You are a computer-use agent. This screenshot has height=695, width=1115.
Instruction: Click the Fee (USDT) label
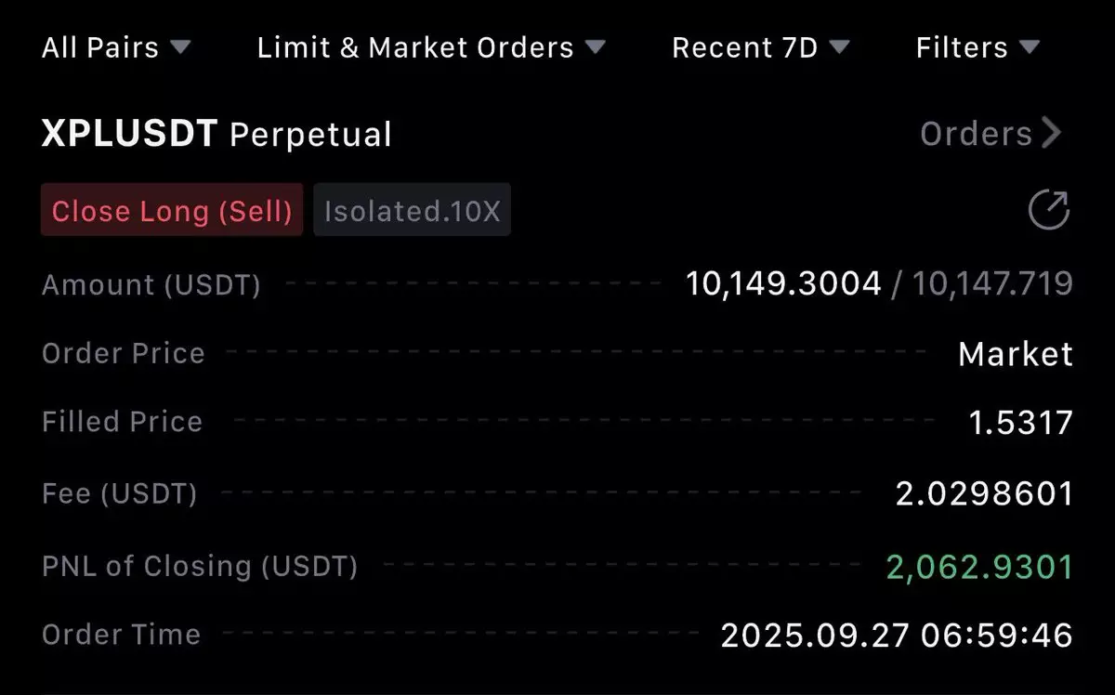(120, 493)
